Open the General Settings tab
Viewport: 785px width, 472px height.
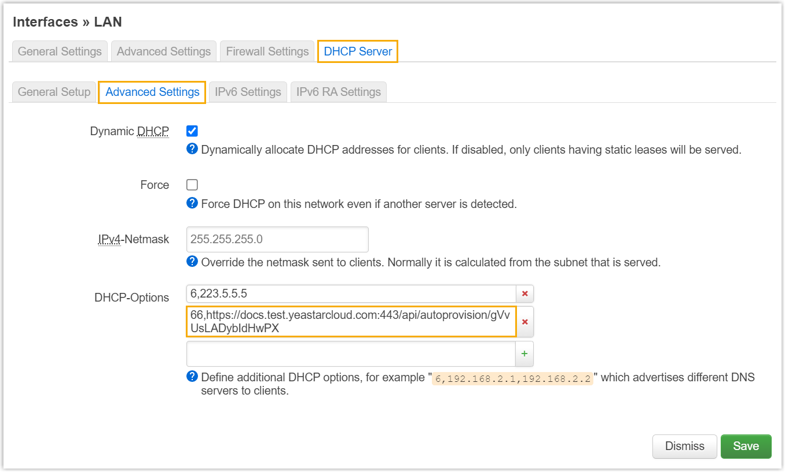pyautogui.click(x=60, y=51)
